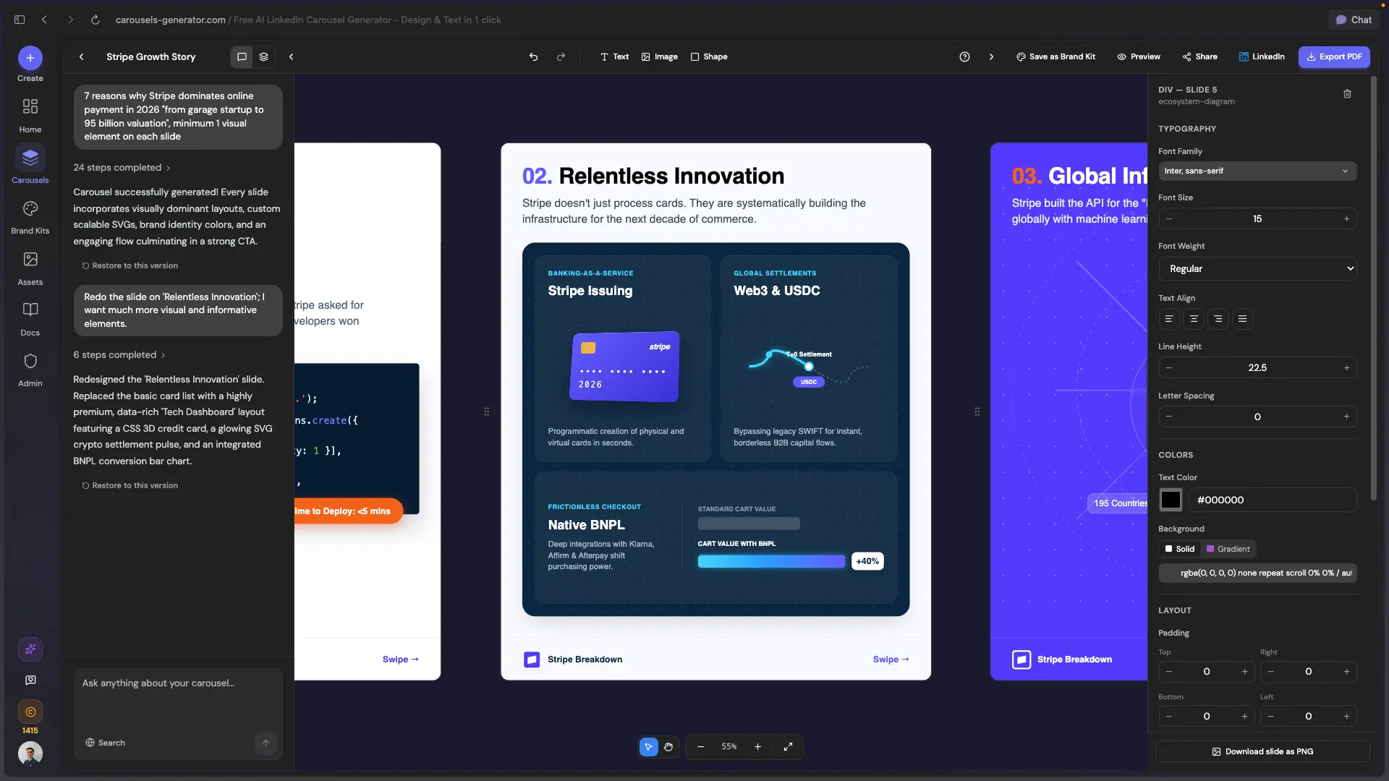
Task: Select Gradient background type
Action: 1228,550
